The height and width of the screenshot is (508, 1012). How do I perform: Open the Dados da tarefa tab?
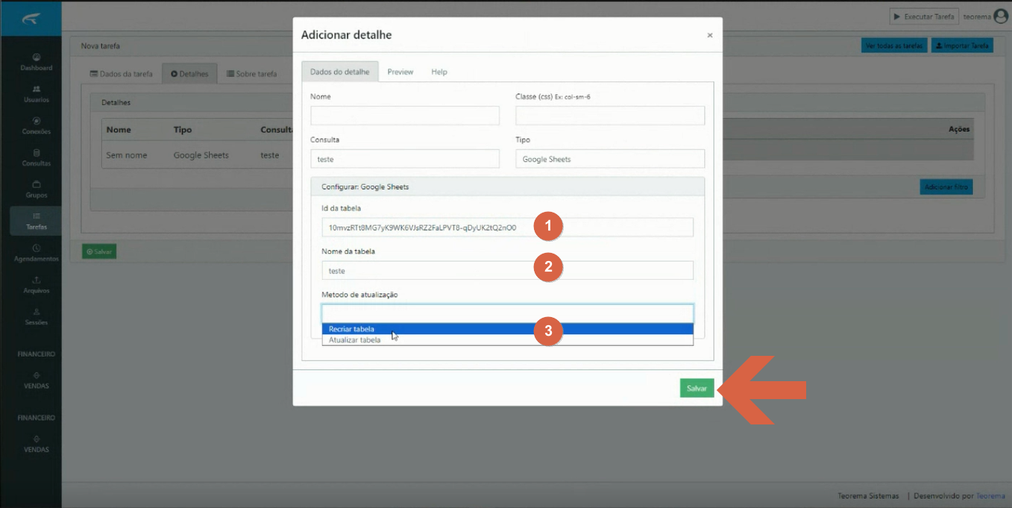pyautogui.click(x=121, y=74)
